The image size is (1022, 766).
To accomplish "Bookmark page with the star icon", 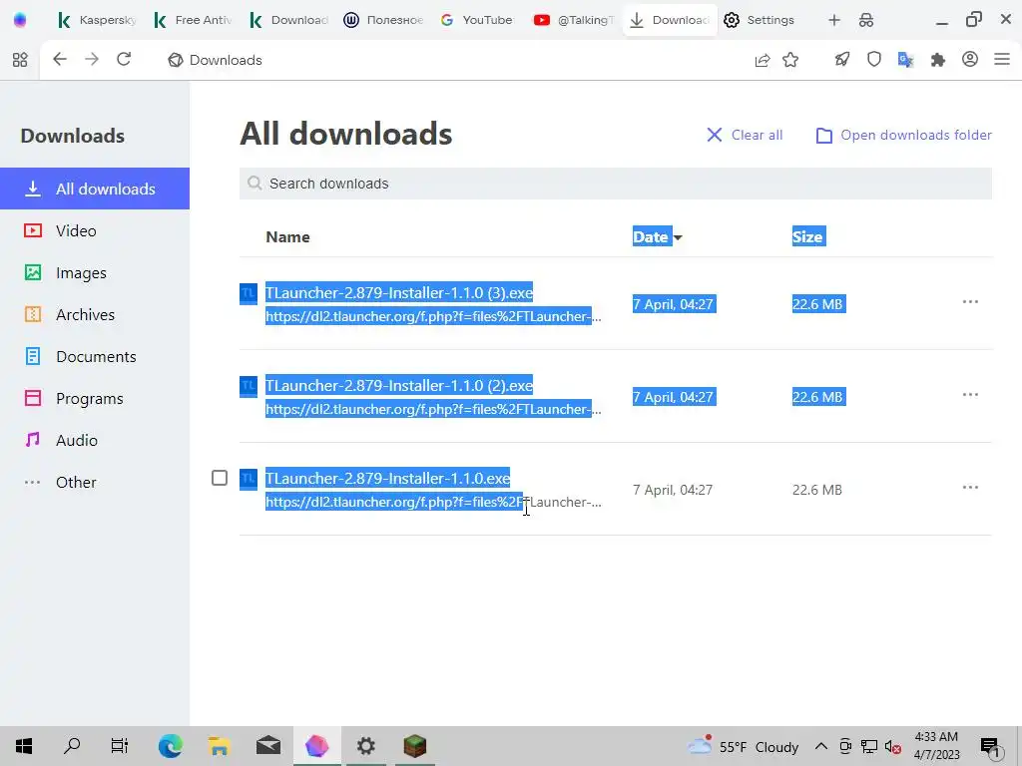I will click(x=790, y=60).
